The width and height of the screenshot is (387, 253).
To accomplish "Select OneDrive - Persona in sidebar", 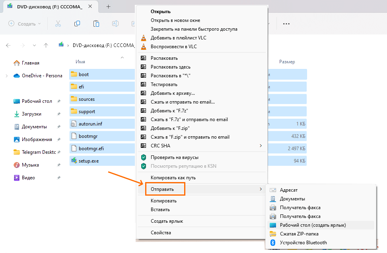I will (38, 76).
